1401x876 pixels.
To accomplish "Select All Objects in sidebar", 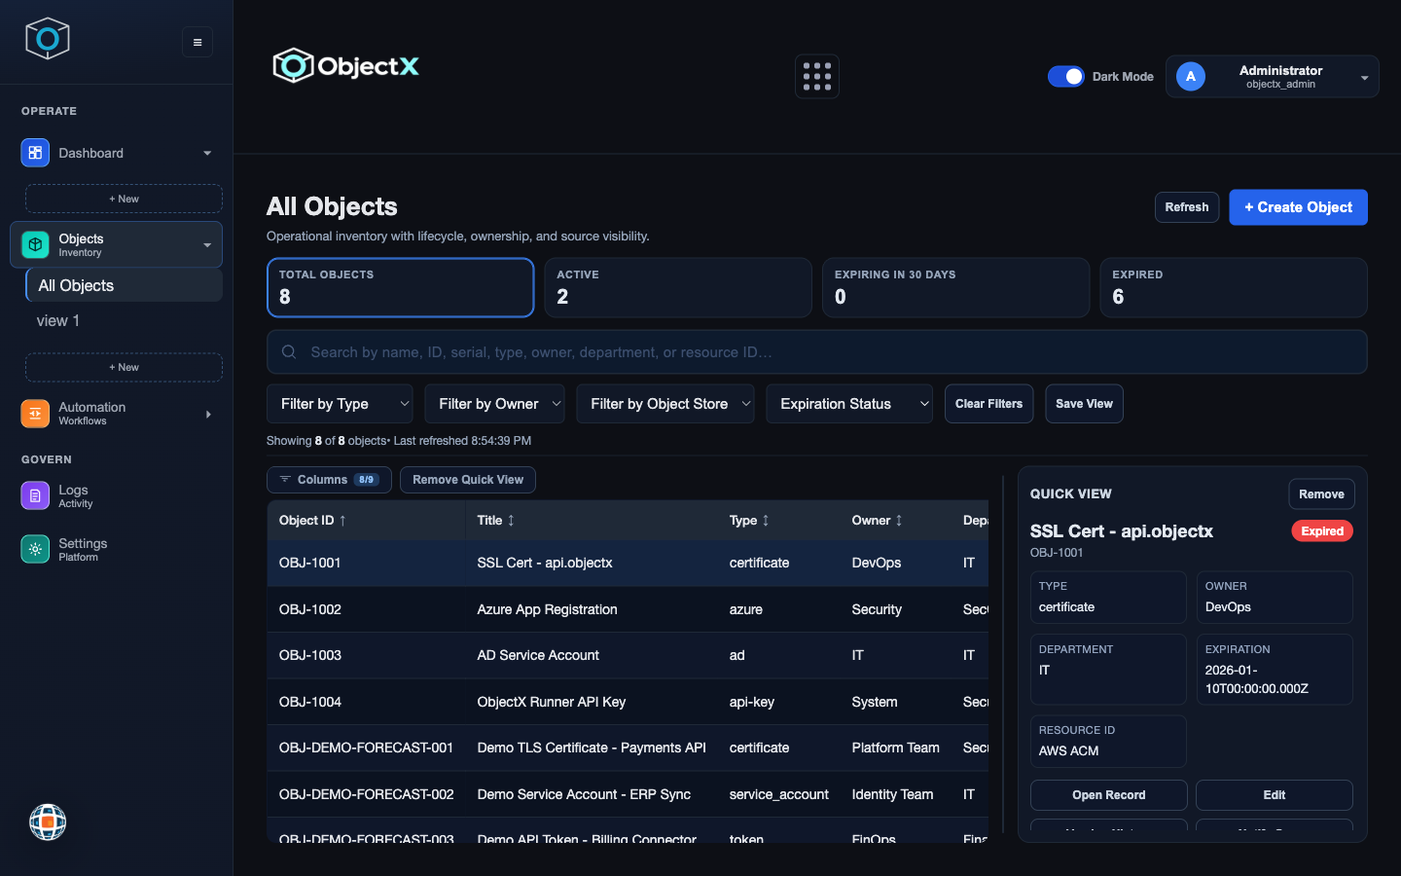I will [124, 285].
